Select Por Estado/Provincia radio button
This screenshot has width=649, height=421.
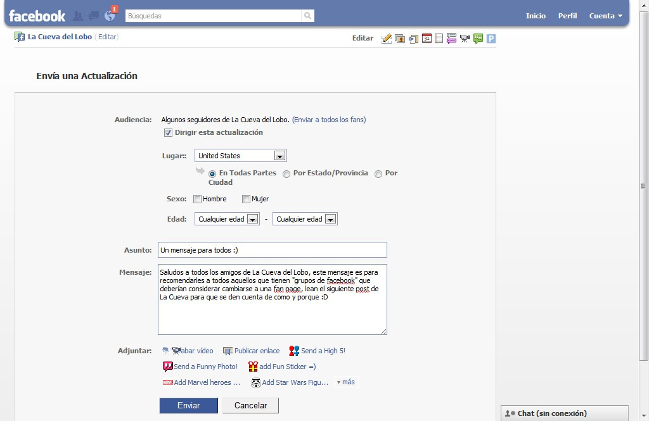tap(286, 174)
